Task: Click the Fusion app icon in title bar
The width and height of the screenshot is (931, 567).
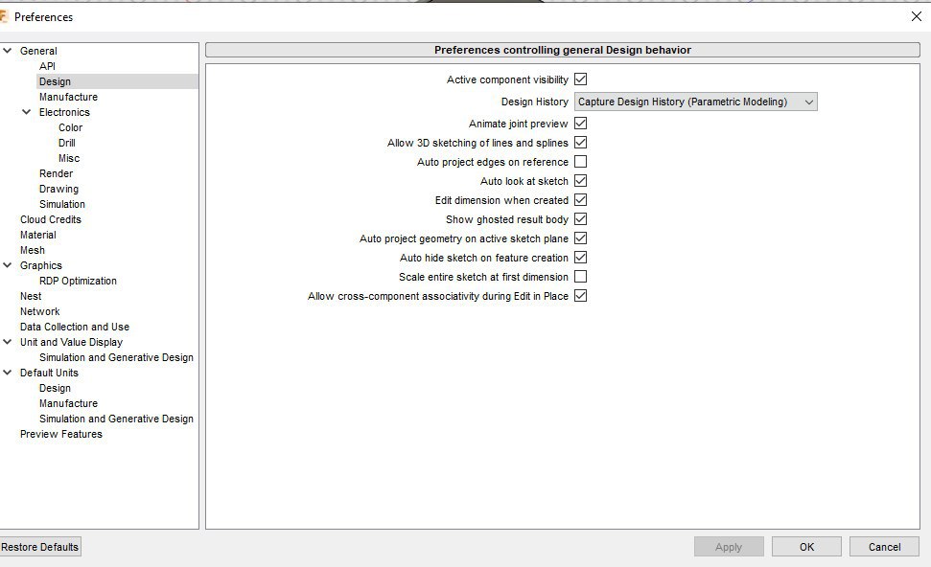Action: tap(3, 16)
